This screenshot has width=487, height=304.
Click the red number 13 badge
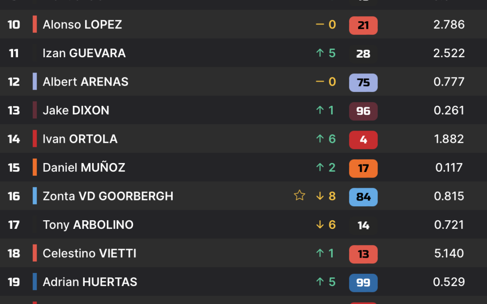click(363, 254)
